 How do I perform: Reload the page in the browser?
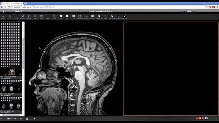coord(9,7)
